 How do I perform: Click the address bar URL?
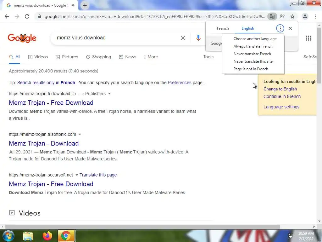coord(155,16)
